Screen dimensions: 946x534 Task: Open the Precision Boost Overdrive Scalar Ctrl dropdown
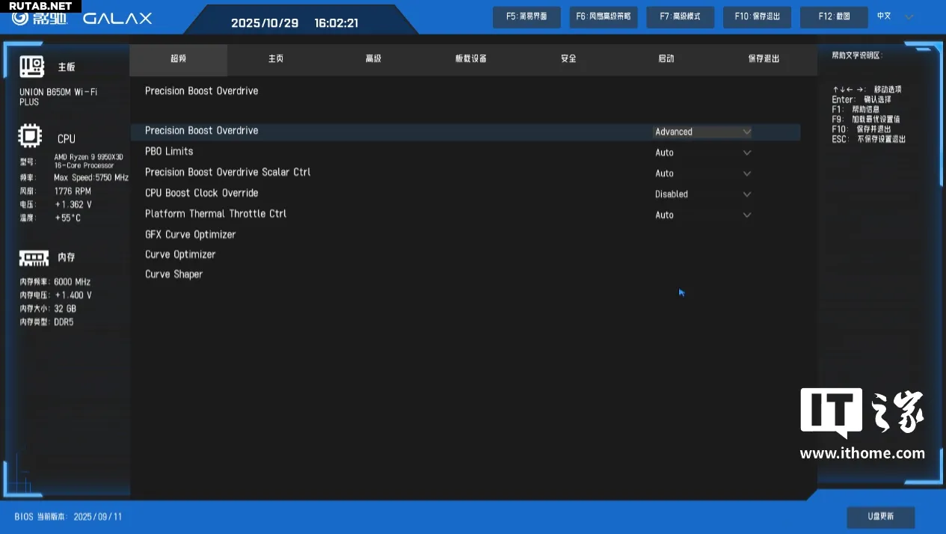click(x=702, y=174)
